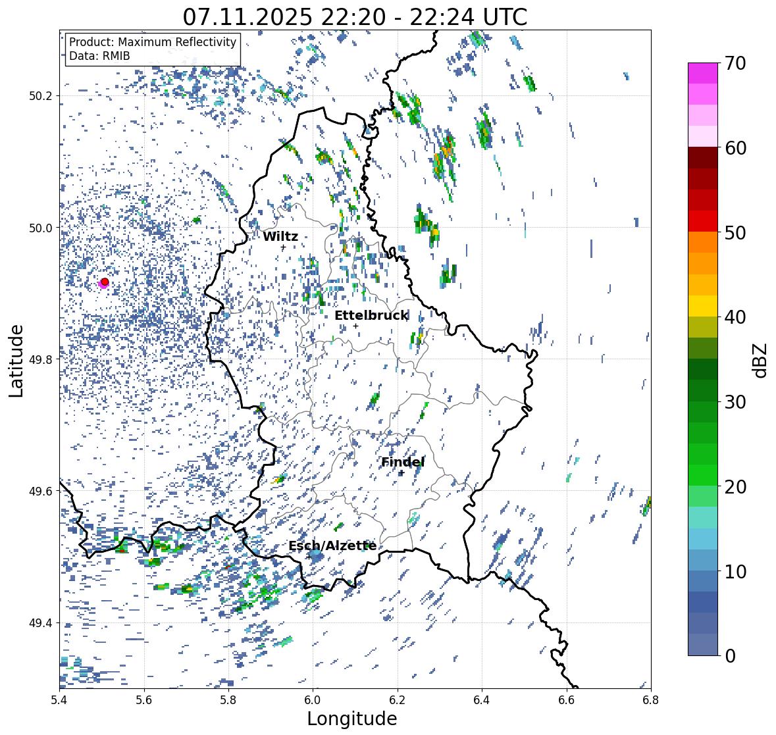Click the 60 value on the colorbar
Image resolution: width=776 pixels, height=735 pixels.
735,148
